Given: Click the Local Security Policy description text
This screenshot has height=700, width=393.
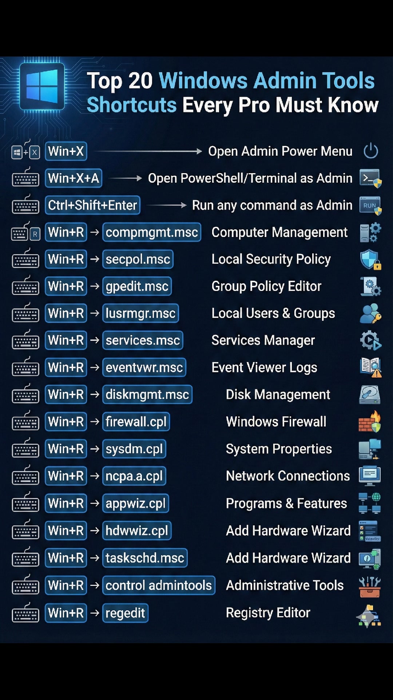Looking at the screenshot, I should [x=271, y=260].
